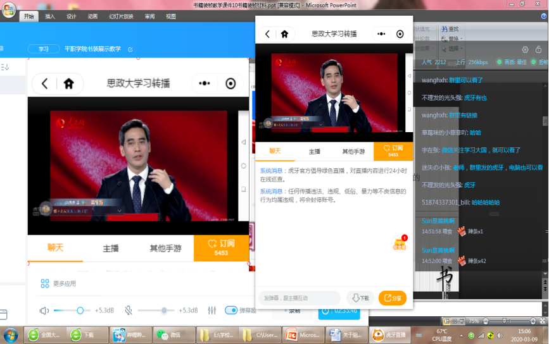
Task: Click the back arrow in the large preview header
Action: pyautogui.click(x=44, y=83)
